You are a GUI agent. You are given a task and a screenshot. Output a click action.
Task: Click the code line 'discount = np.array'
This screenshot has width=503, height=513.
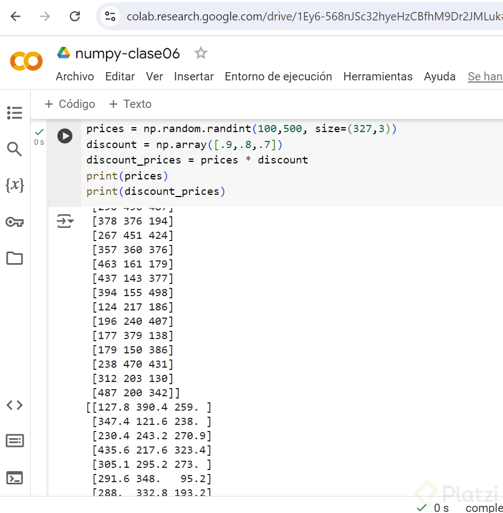coord(184,144)
